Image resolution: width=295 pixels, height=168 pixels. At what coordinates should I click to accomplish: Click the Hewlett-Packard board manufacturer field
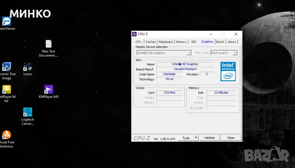pyautogui.click(x=185, y=69)
